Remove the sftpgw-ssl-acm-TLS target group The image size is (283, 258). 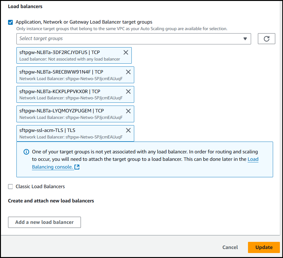click(x=128, y=130)
